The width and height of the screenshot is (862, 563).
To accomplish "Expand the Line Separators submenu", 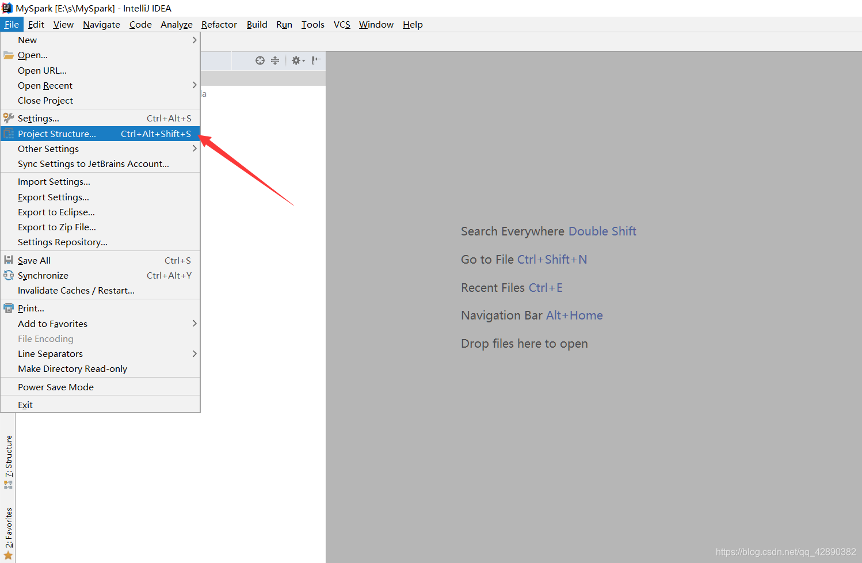I will pos(100,353).
